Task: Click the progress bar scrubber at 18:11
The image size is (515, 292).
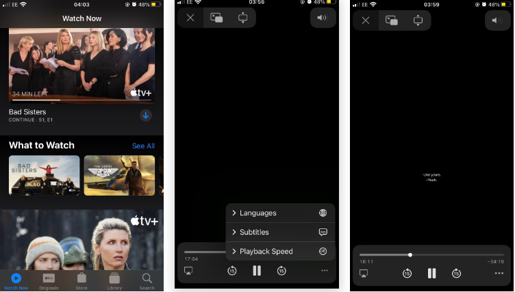Action: tap(410, 255)
